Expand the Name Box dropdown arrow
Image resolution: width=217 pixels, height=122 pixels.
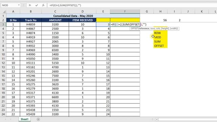tap(19, 5)
